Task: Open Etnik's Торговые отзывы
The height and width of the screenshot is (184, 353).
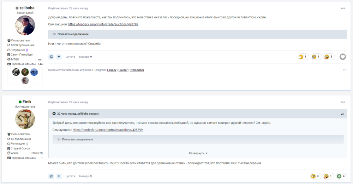Action: coord(25,158)
